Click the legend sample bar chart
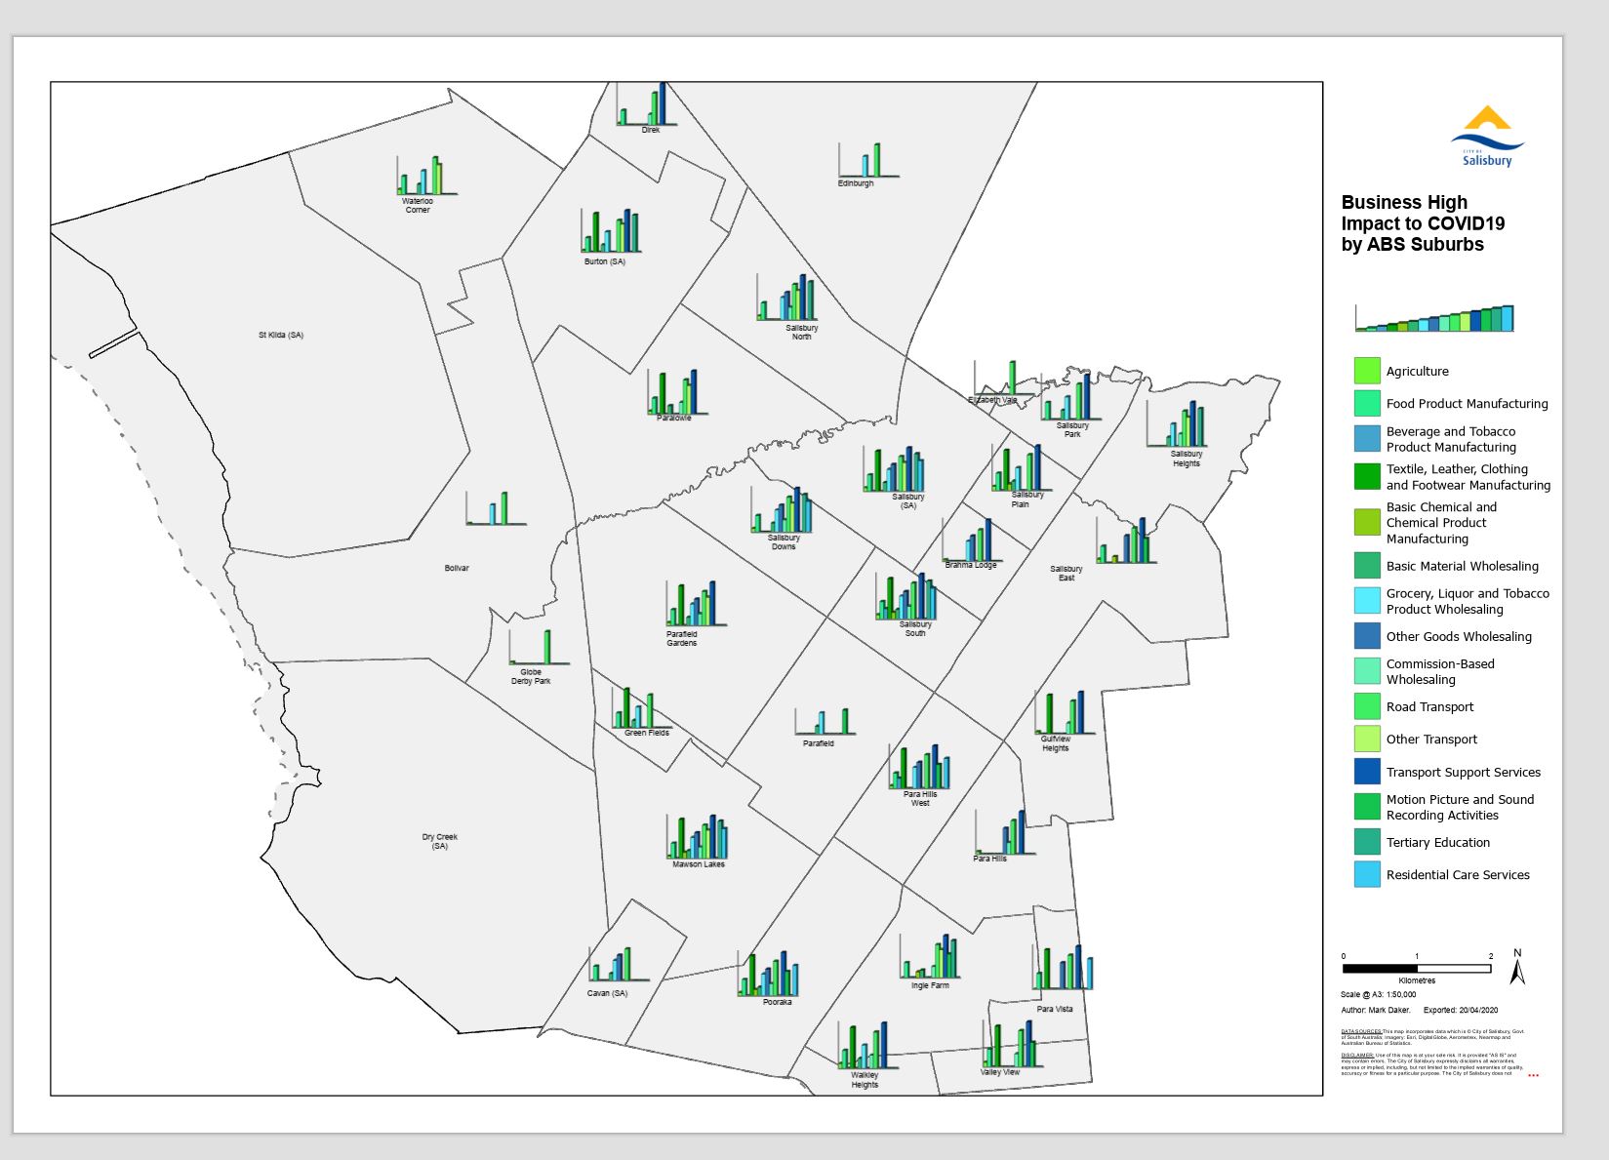The image size is (1609, 1160). point(1434,318)
